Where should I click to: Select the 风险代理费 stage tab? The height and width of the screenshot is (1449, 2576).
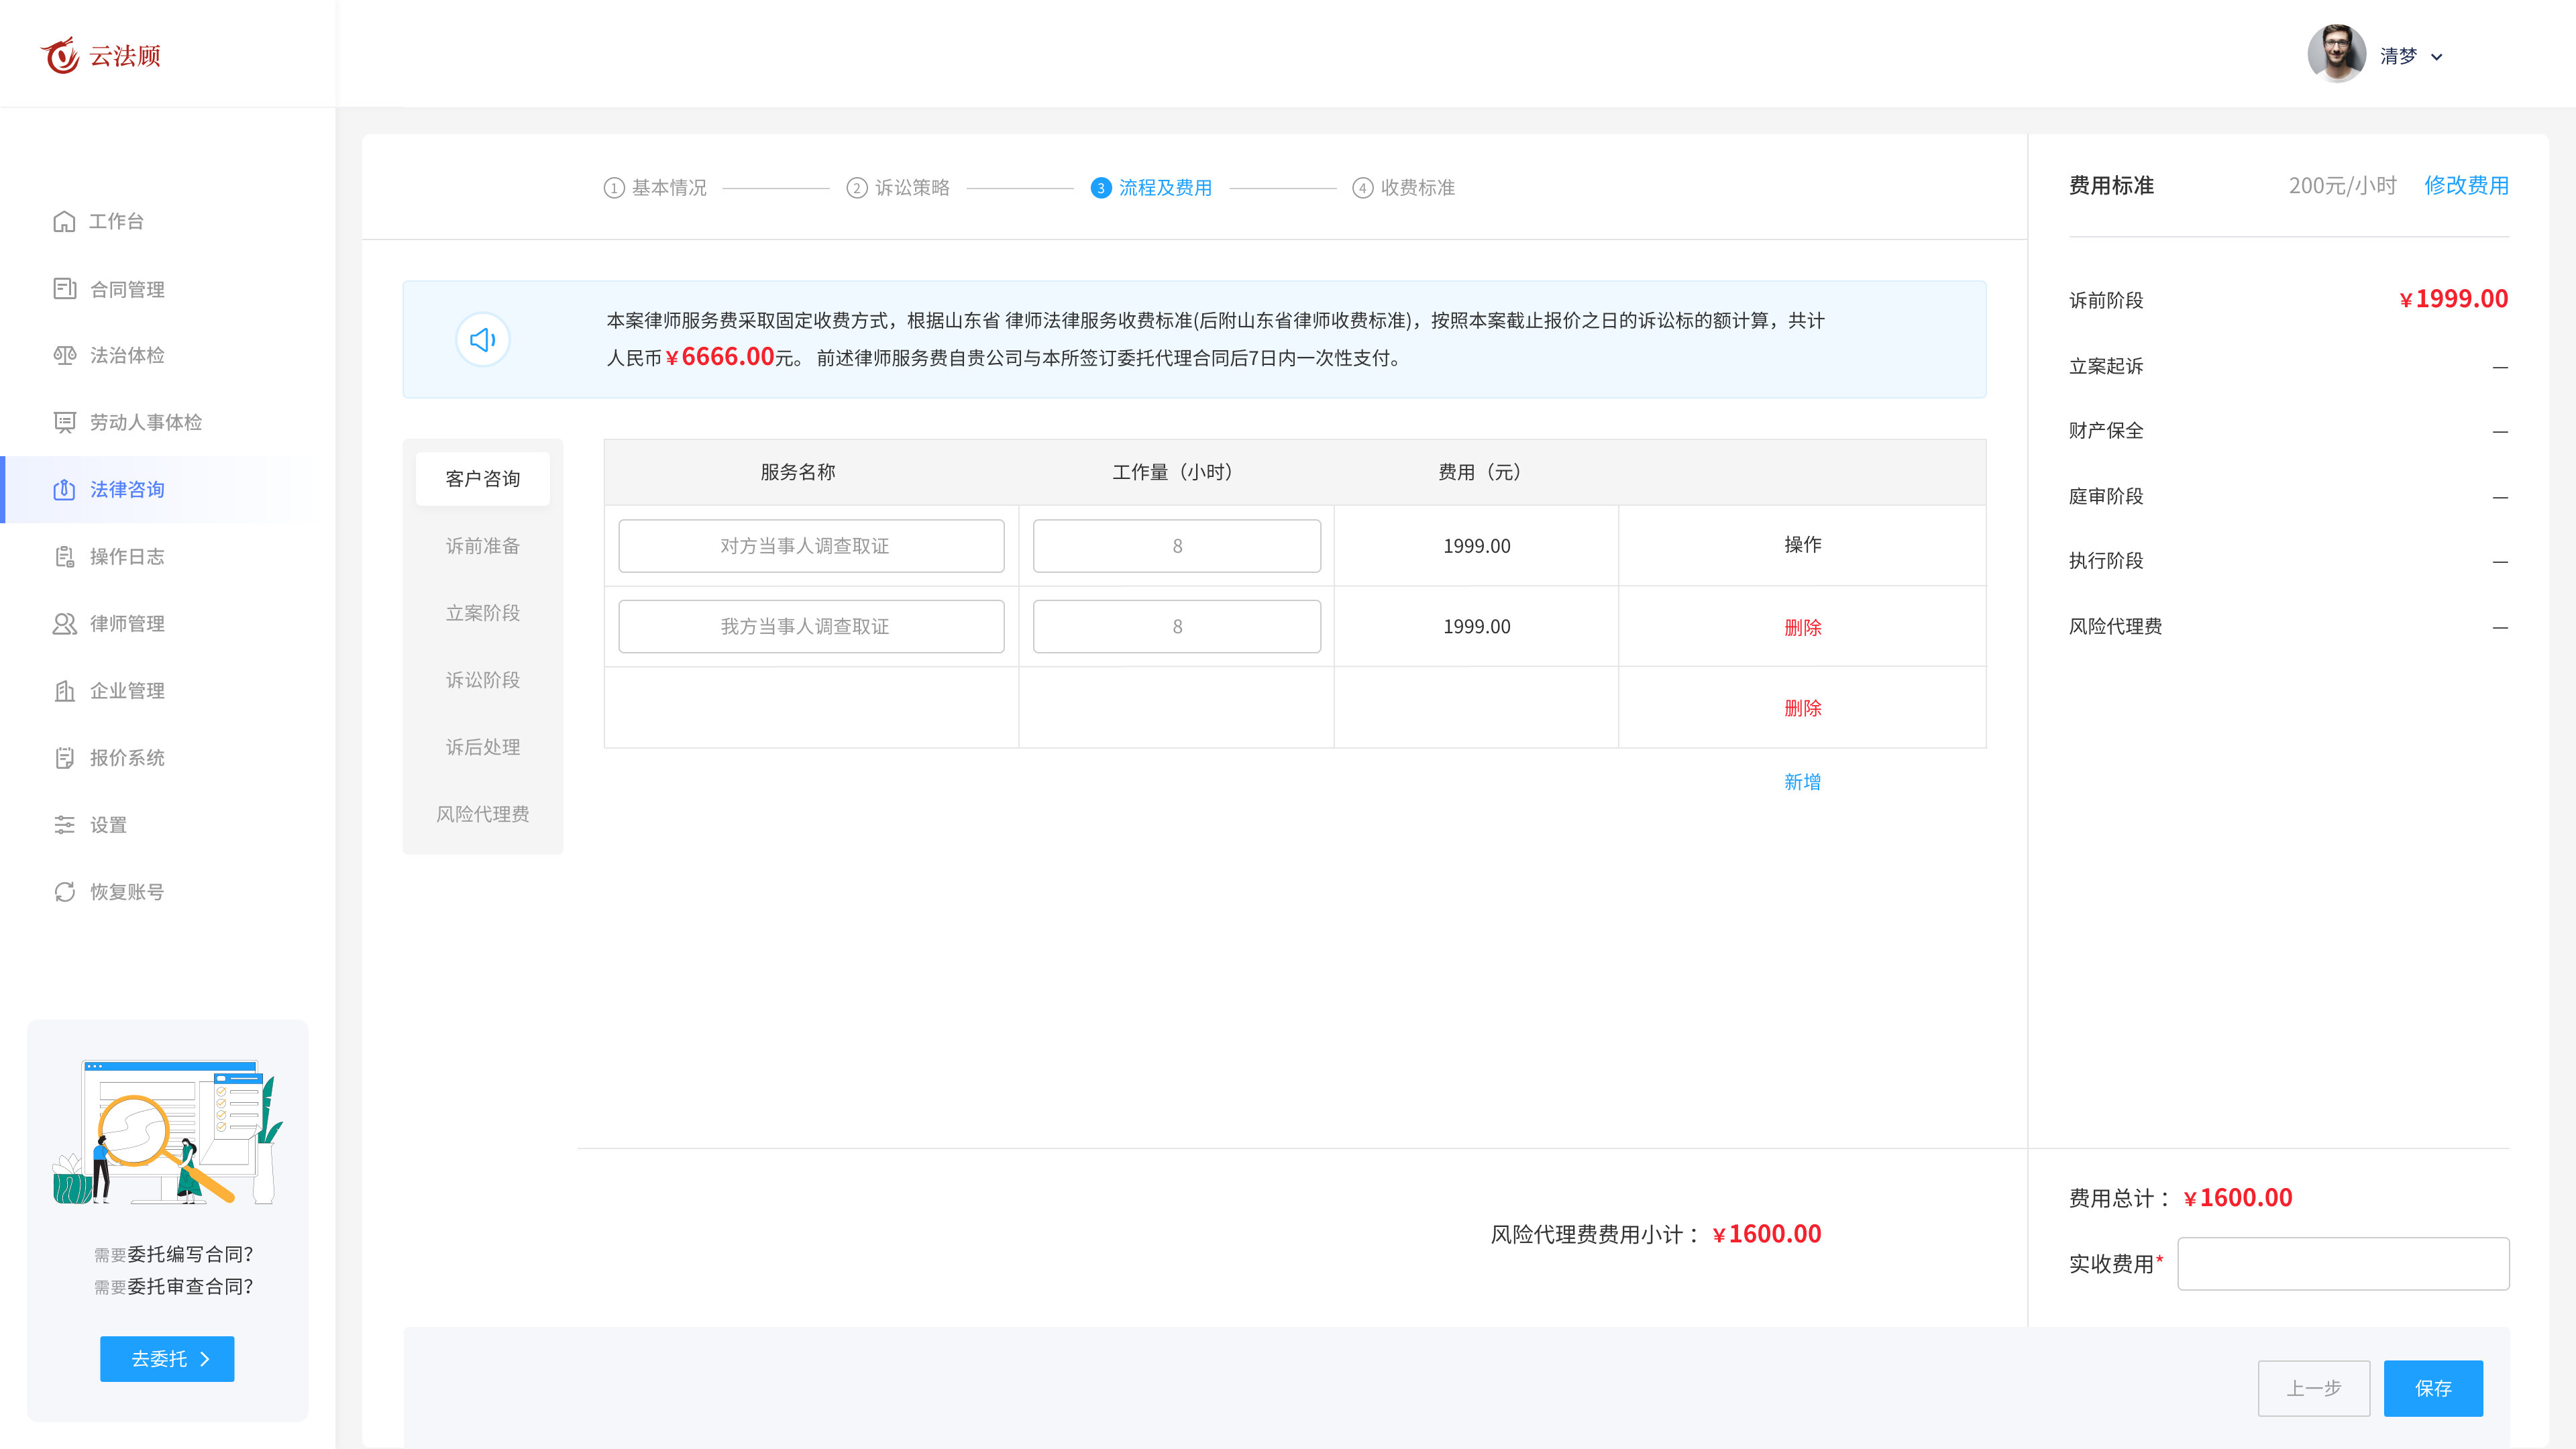pos(483,814)
